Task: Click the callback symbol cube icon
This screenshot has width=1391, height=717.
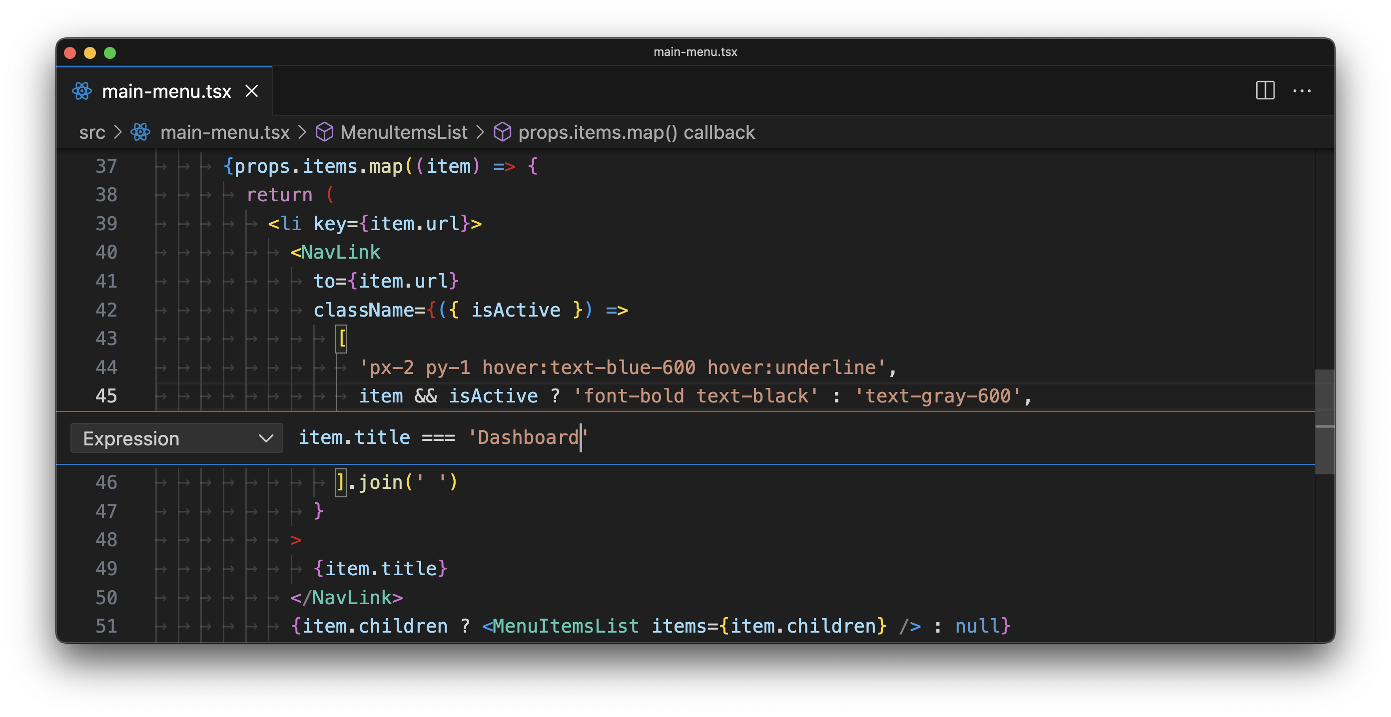Action: pos(502,132)
